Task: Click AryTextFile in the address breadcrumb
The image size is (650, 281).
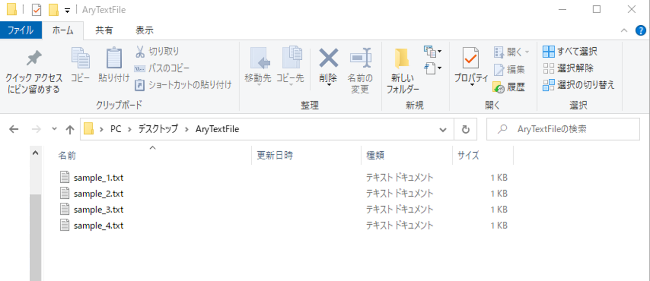Action: [x=217, y=129]
